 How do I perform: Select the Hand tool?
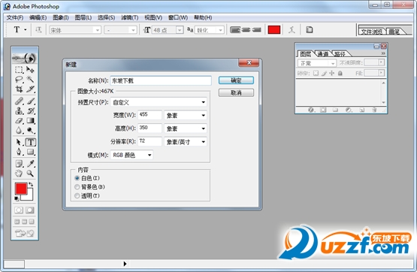click(x=19, y=174)
